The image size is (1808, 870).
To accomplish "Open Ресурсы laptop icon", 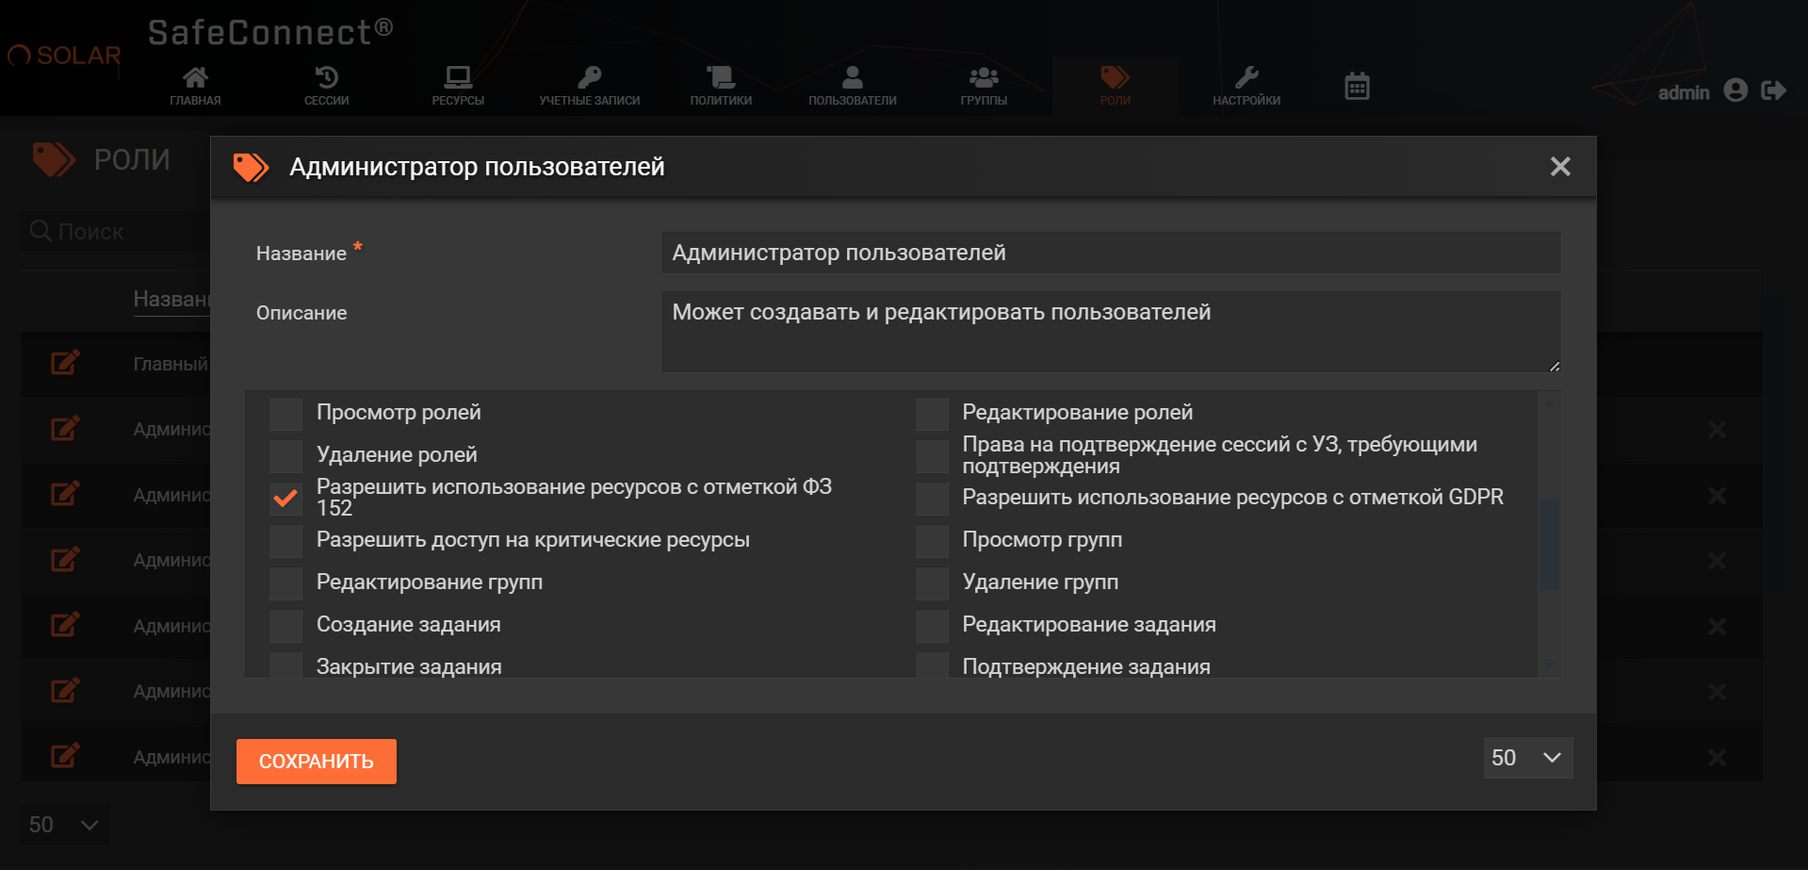I will 458,85.
